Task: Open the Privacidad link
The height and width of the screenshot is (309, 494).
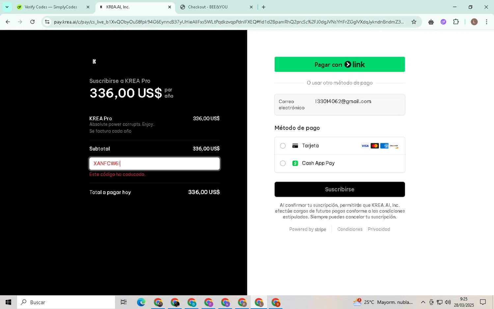Action: (x=379, y=229)
